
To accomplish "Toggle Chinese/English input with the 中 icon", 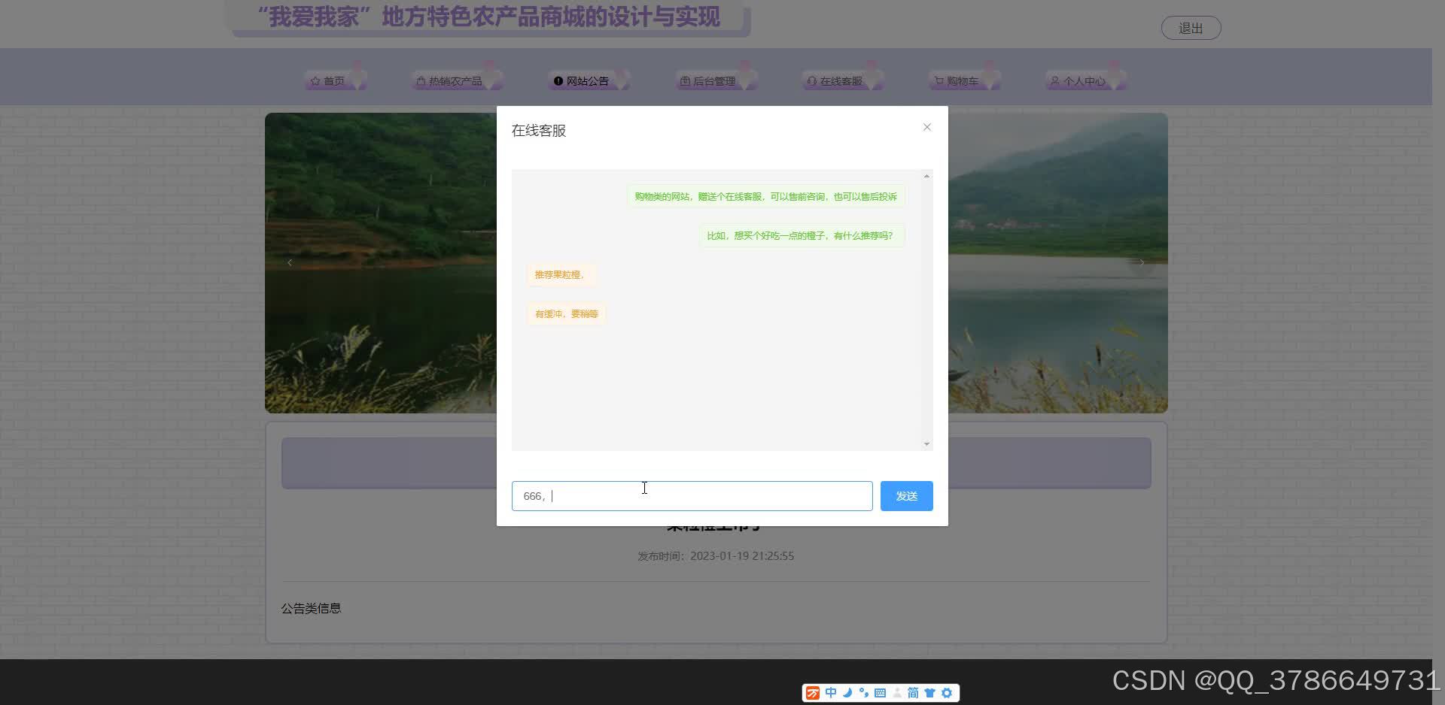I will [x=830, y=692].
